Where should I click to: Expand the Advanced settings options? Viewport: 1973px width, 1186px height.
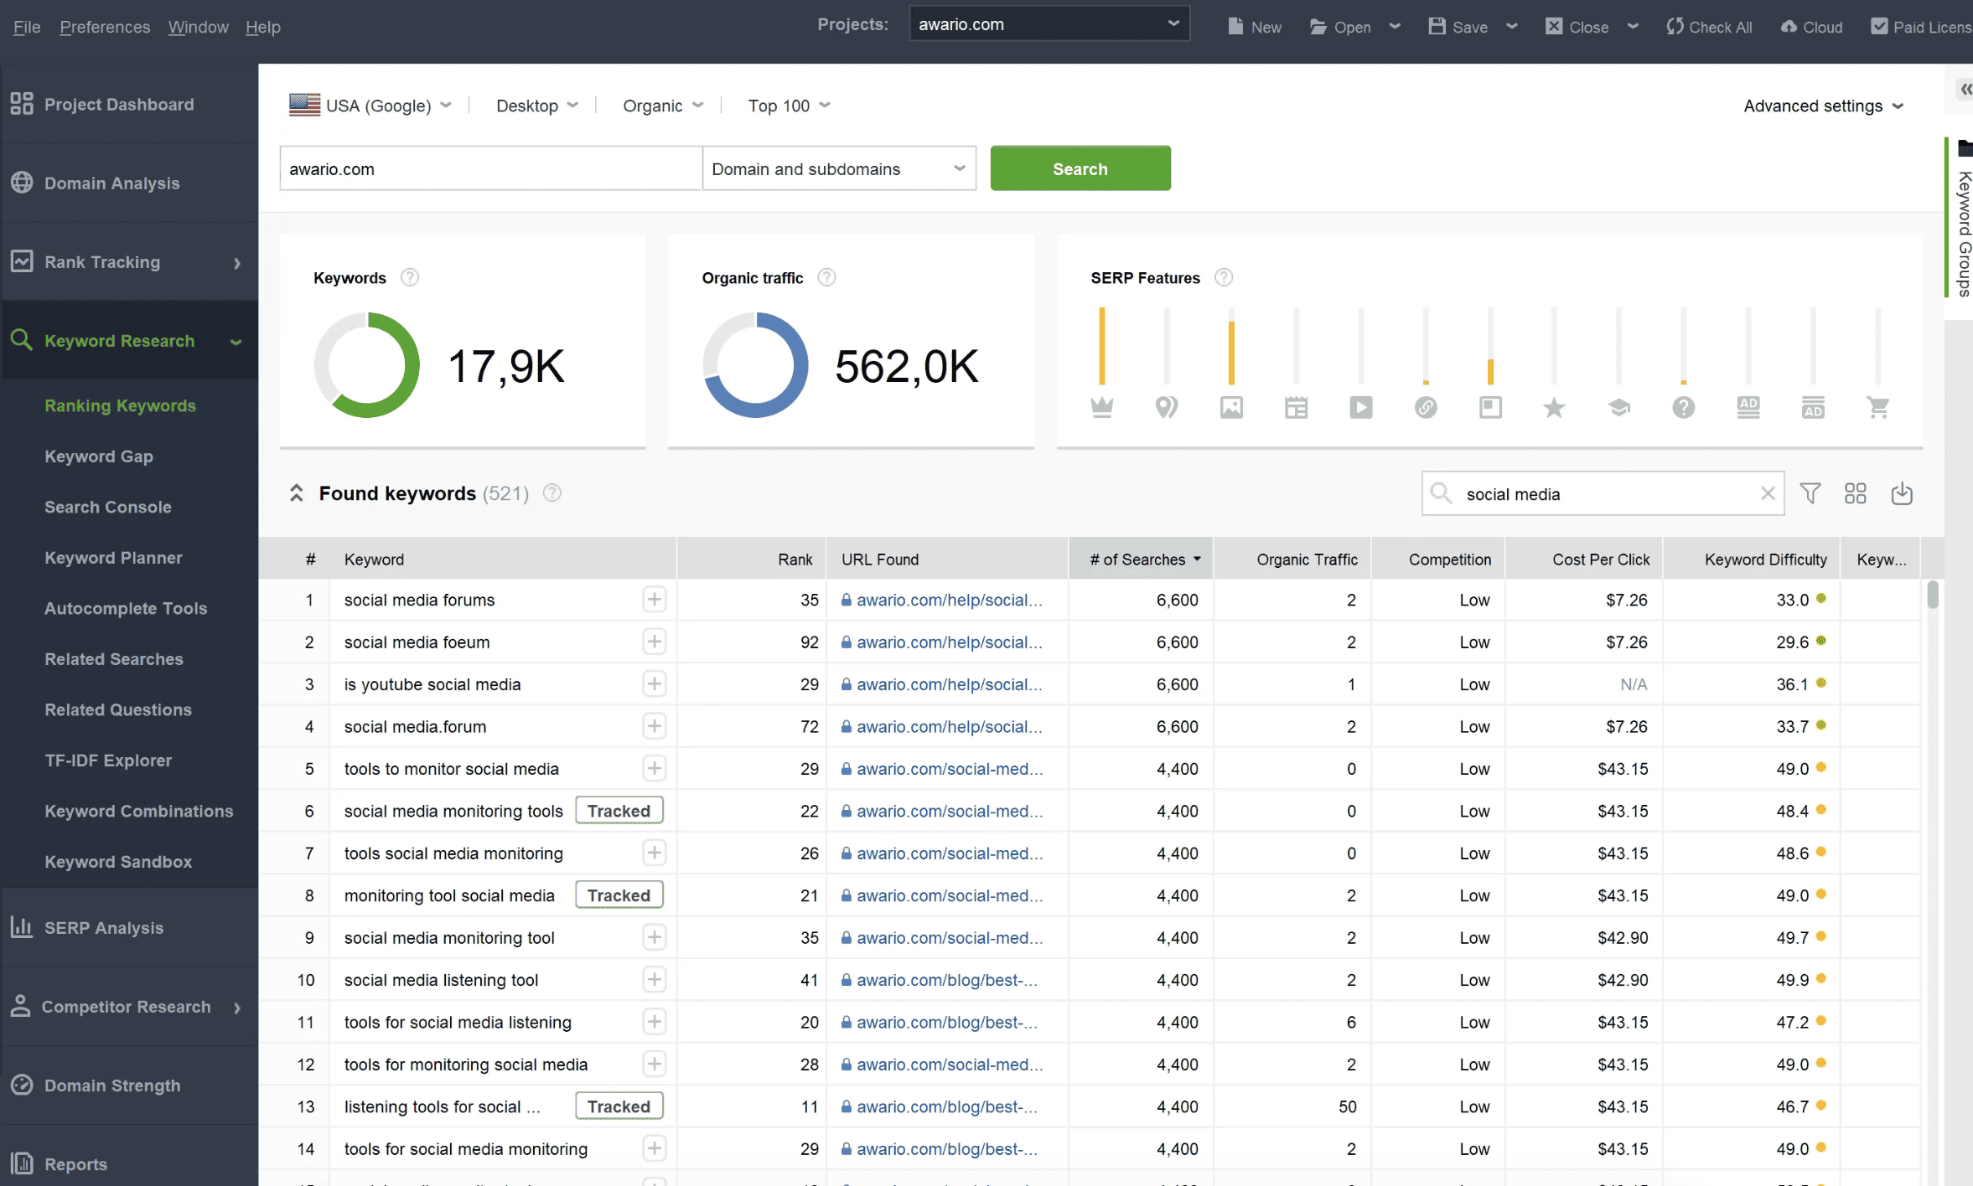pyautogui.click(x=1823, y=106)
